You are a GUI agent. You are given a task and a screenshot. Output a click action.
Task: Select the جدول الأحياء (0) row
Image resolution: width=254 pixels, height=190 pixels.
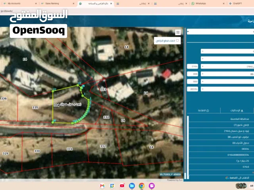(x=221, y=143)
